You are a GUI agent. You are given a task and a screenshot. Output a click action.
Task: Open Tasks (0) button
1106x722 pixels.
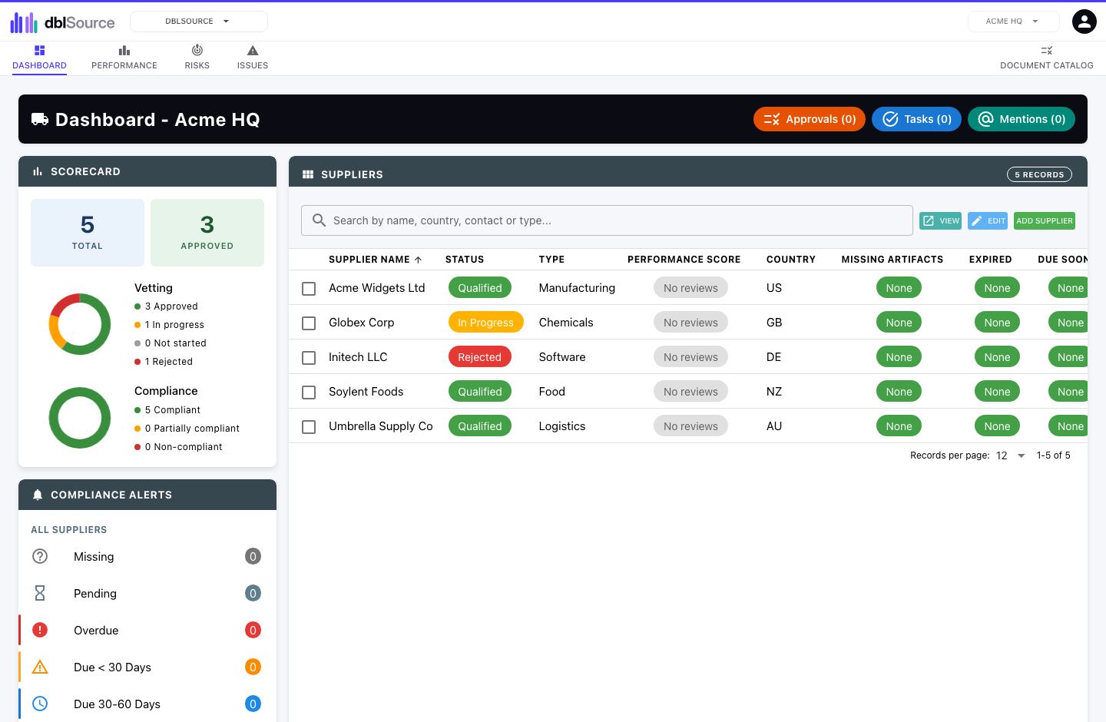(x=916, y=119)
